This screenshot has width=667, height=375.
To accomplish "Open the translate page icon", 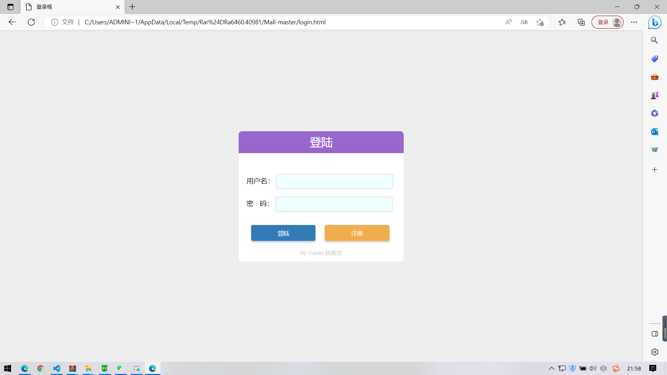I will [x=524, y=22].
